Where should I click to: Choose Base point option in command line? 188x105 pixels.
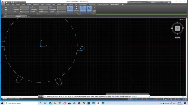(87, 97)
